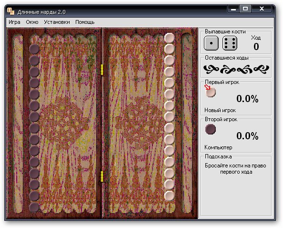Open the Окно menu
Screen dimensions: 283x228
[x=32, y=22]
